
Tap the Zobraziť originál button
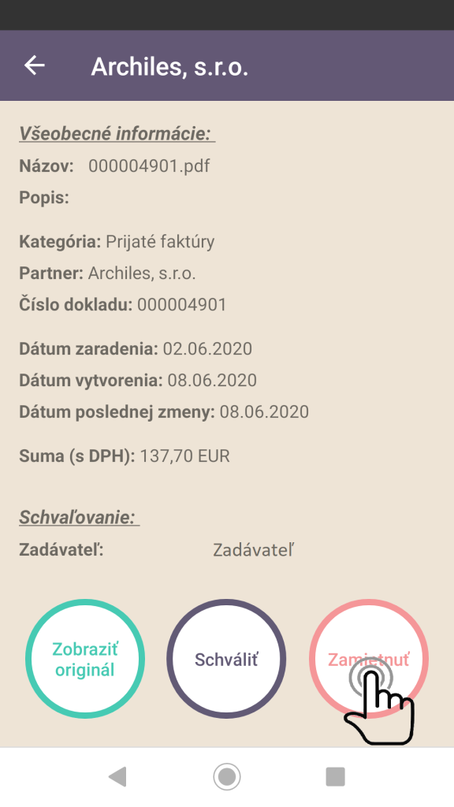(85, 659)
